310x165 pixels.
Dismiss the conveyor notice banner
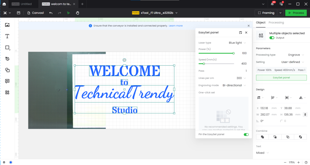coord(249,26)
